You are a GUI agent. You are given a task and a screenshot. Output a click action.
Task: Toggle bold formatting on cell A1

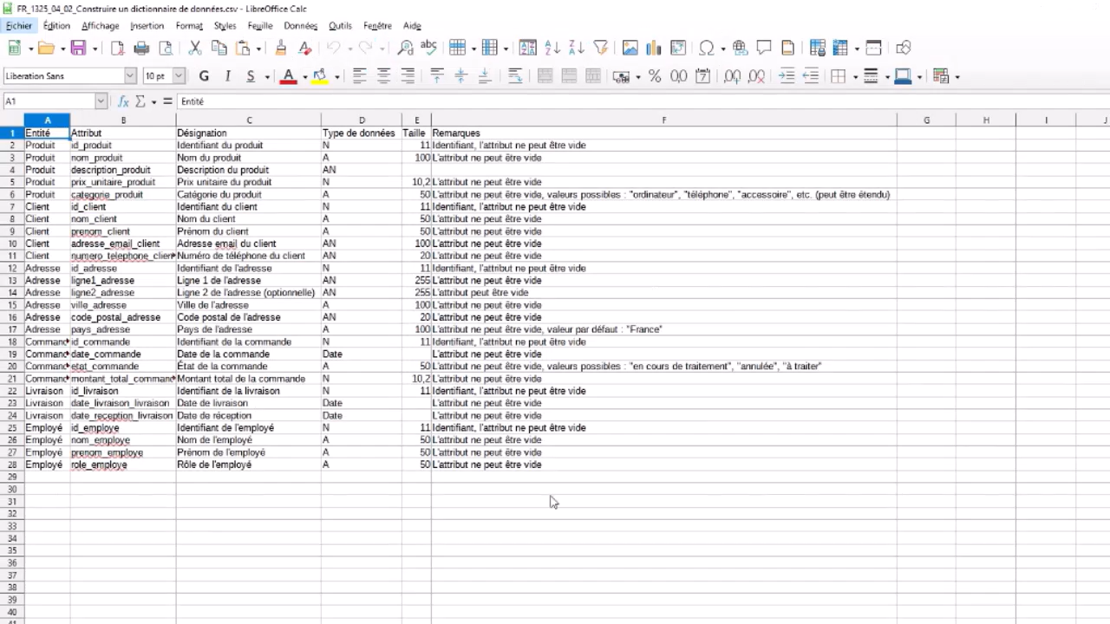(204, 76)
